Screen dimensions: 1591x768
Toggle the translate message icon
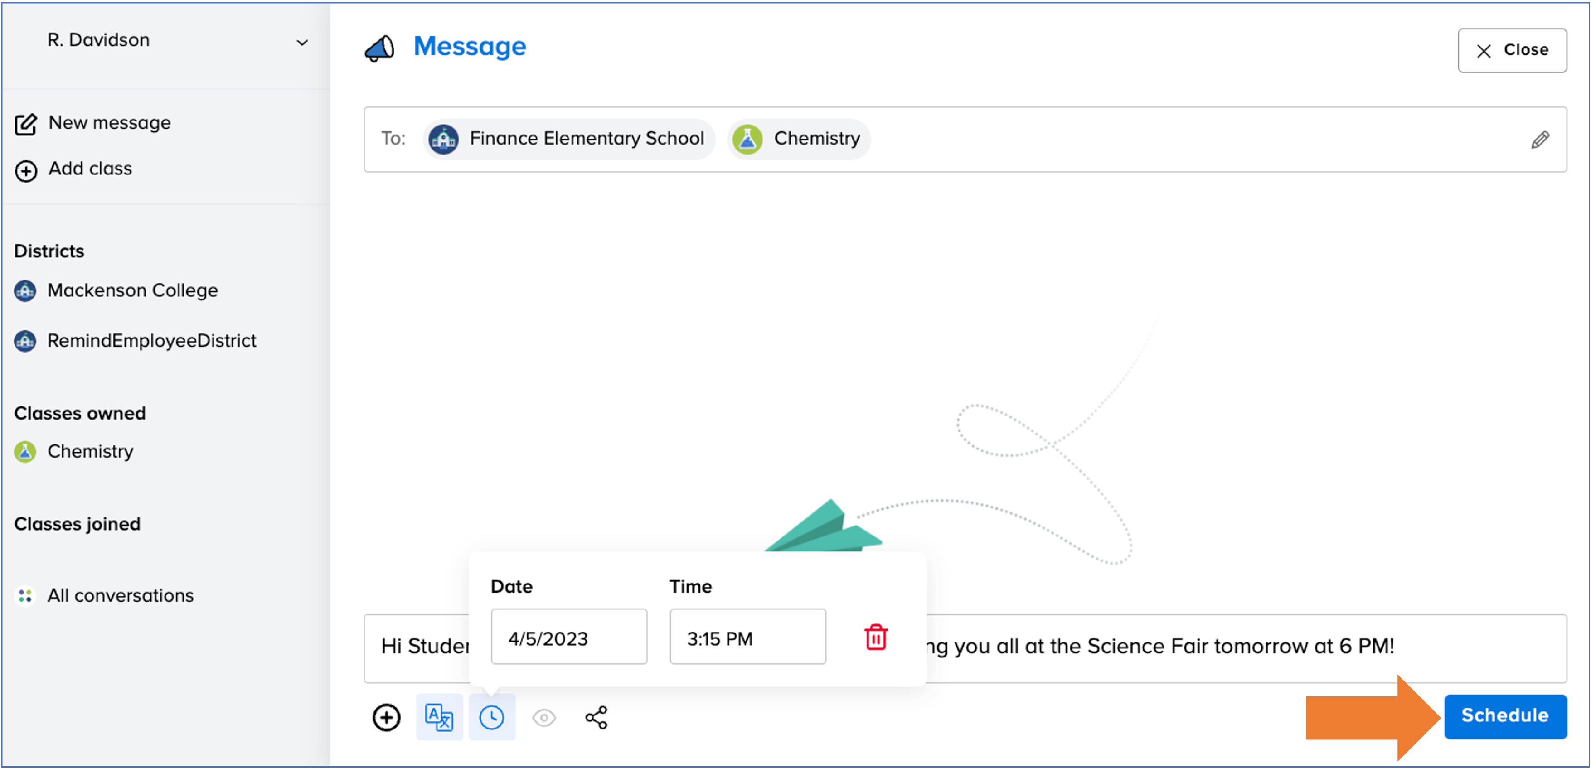click(439, 717)
